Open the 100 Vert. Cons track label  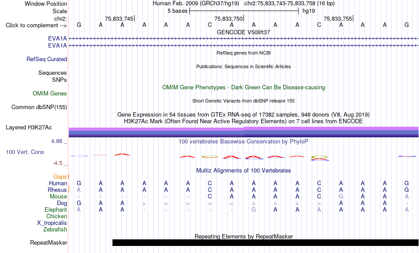(x=25, y=152)
